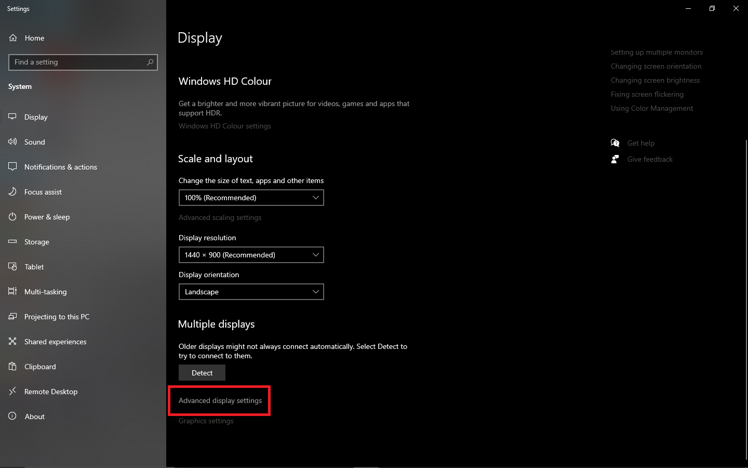Expand the Display resolution dropdown
The image size is (748, 468).
[x=251, y=255]
